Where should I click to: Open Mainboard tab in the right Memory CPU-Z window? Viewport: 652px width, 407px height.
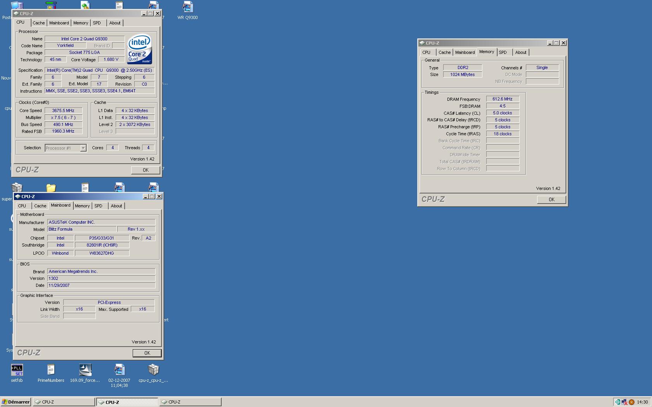465,52
